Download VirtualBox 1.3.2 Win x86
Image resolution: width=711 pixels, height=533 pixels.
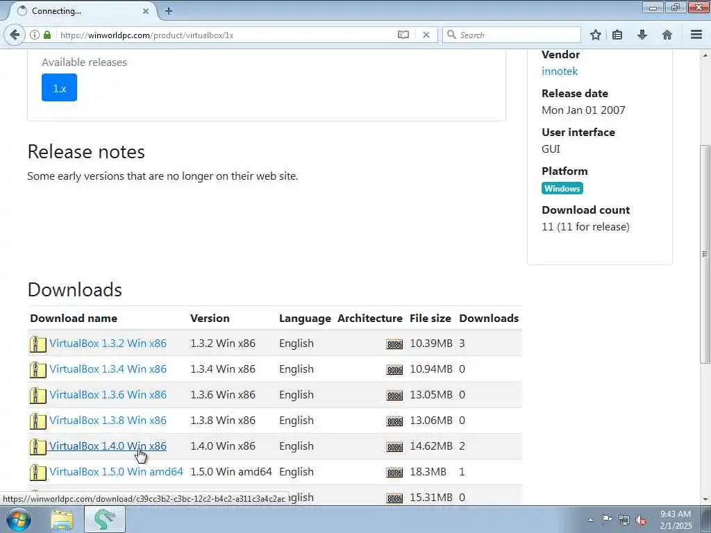[x=108, y=344]
